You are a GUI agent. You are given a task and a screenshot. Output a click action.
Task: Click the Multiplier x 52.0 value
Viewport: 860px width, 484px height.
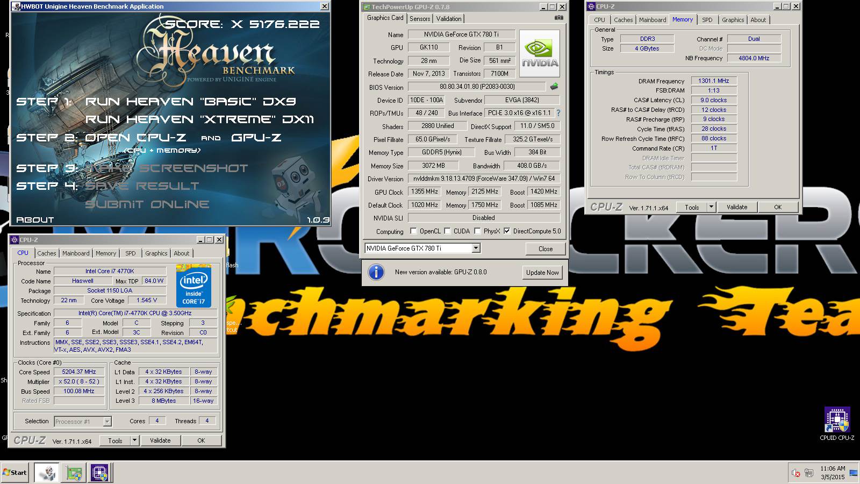(79, 381)
